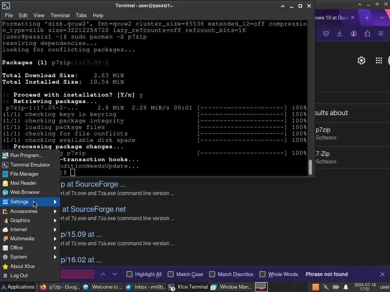Open the orange tray indicator icon

316,287
